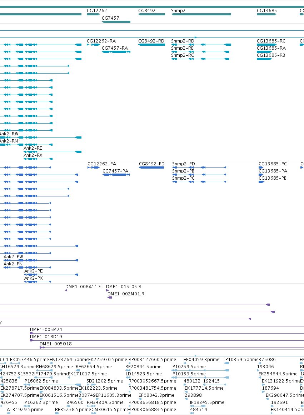Pick the Snmp2-PD protein label

click(184, 164)
